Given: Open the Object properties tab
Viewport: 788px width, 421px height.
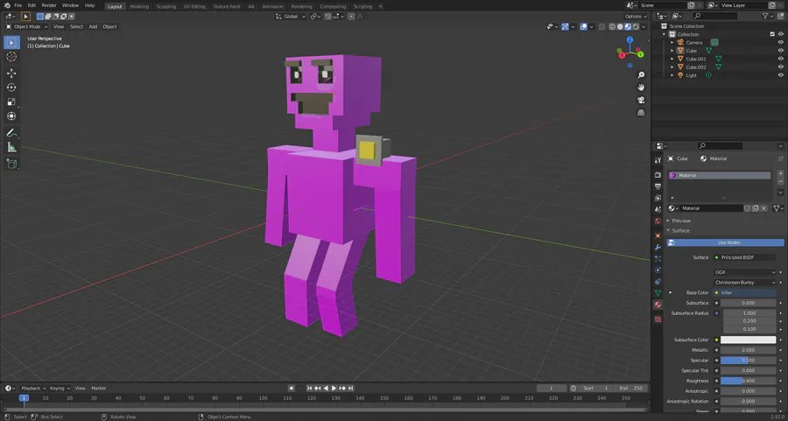Looking at the screenshot, I should (658, 235).
